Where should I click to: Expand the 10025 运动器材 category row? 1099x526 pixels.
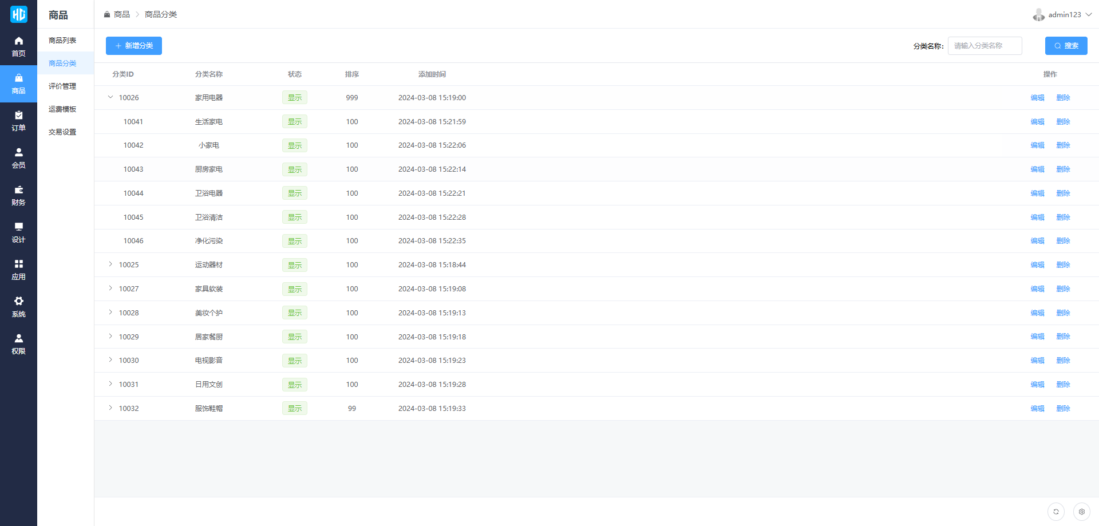(x=110, y=264)
